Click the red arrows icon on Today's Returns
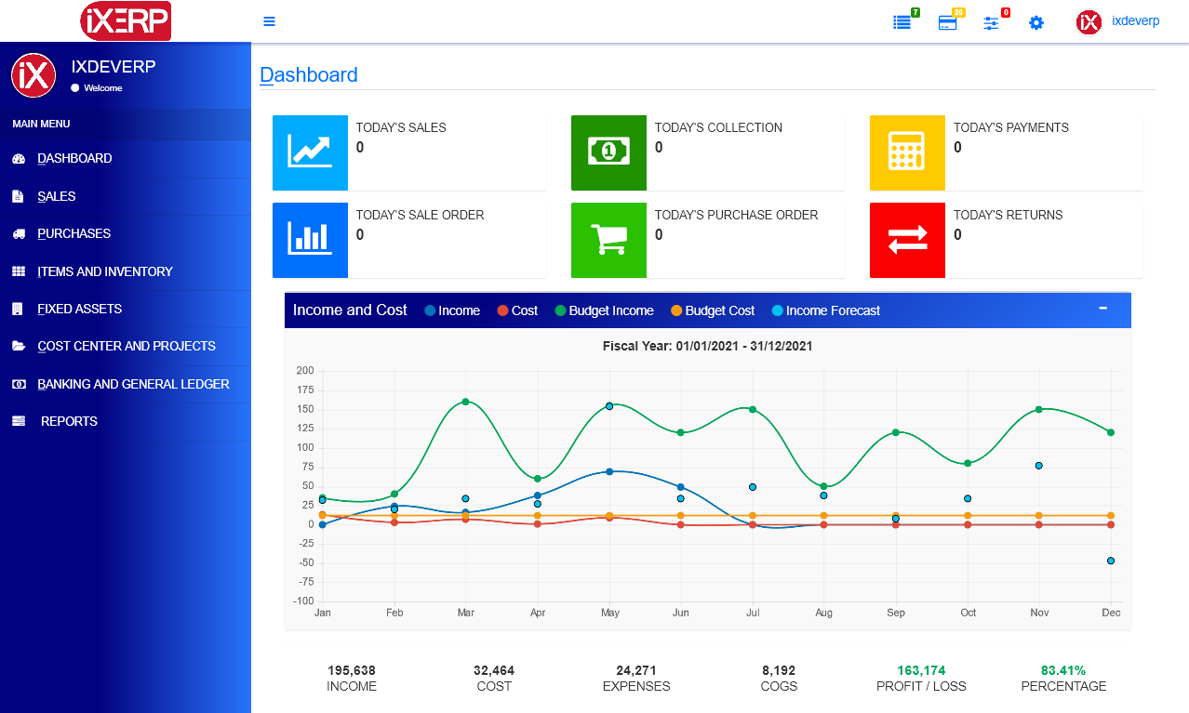The height and width of the screenshot is (713, 1189). (x=907, y=240)
